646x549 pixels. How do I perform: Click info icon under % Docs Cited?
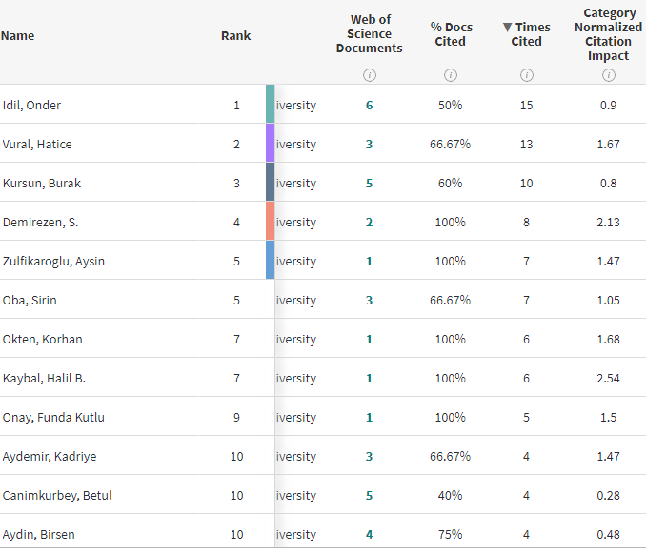point(451,75)
